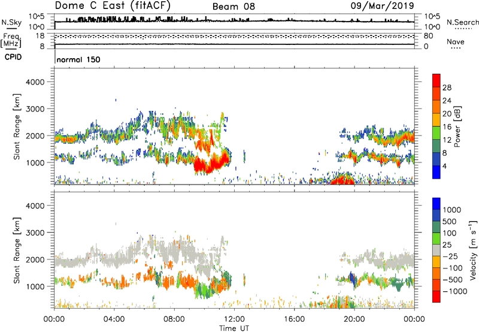Click the "16:00" time tick label
This screenshot has width=479, height=332.
(x=294, y=319)
